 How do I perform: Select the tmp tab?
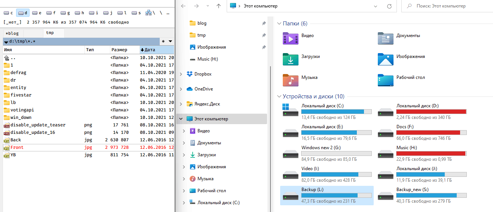click(50, 33)
